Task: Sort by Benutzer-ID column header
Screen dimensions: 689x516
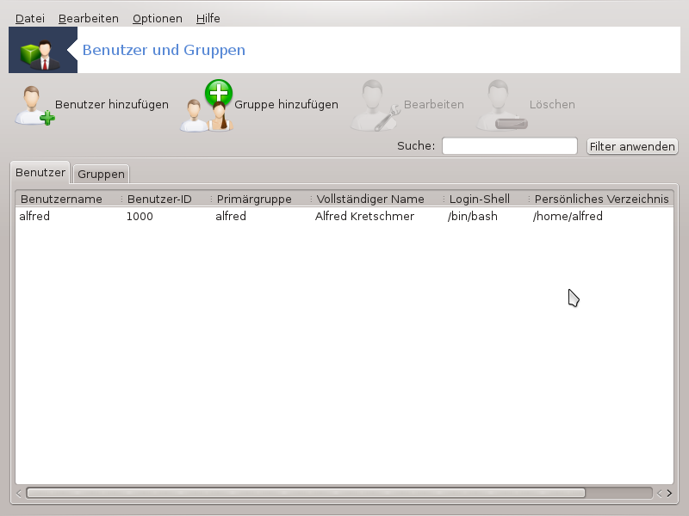Action: (159, 199)
